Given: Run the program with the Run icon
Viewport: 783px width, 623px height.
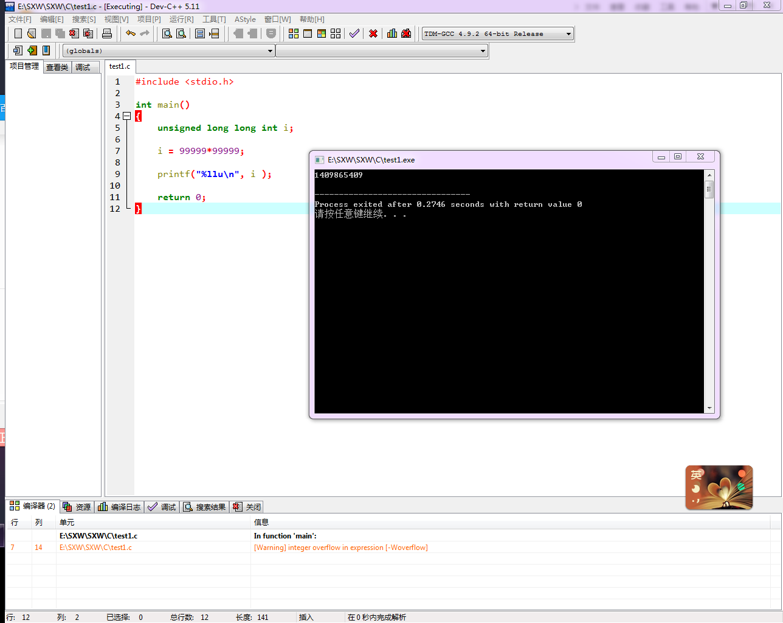Looking at the screenshot, I should (308, 33).
